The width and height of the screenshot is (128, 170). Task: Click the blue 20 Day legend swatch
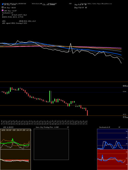pyautogui.click(x=3, y=4)
